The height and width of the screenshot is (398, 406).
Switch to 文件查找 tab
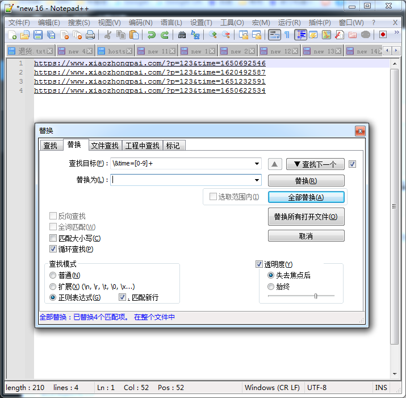tap(105, 146)
